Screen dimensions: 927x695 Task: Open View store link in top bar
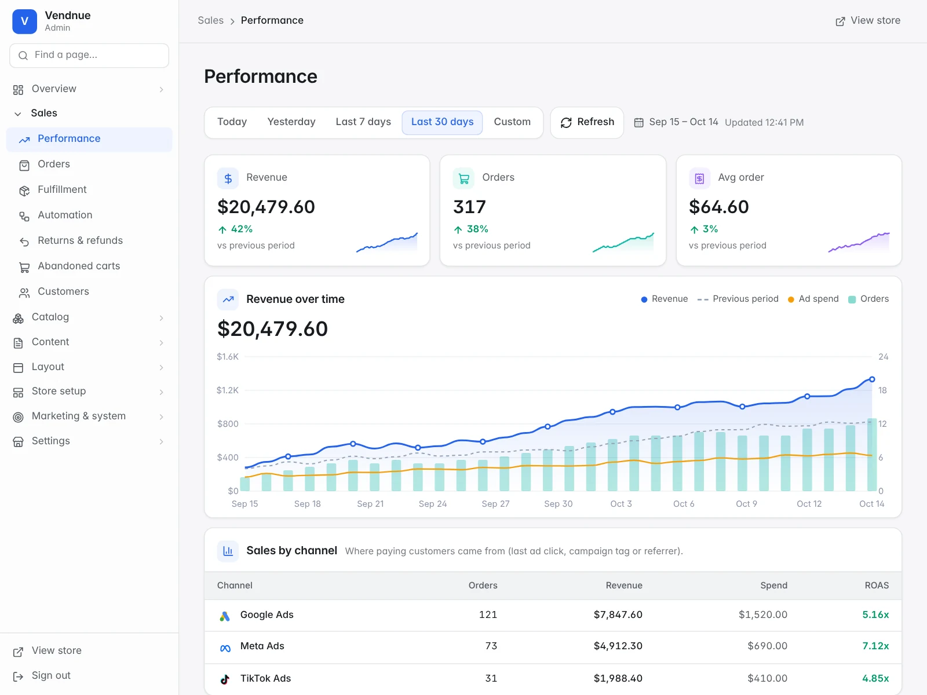coord(868,21)
